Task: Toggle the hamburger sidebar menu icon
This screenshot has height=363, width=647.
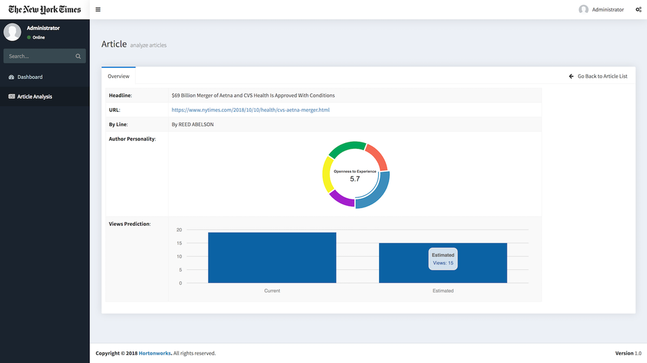Action: pyautogui.click(x=98, y=10)
